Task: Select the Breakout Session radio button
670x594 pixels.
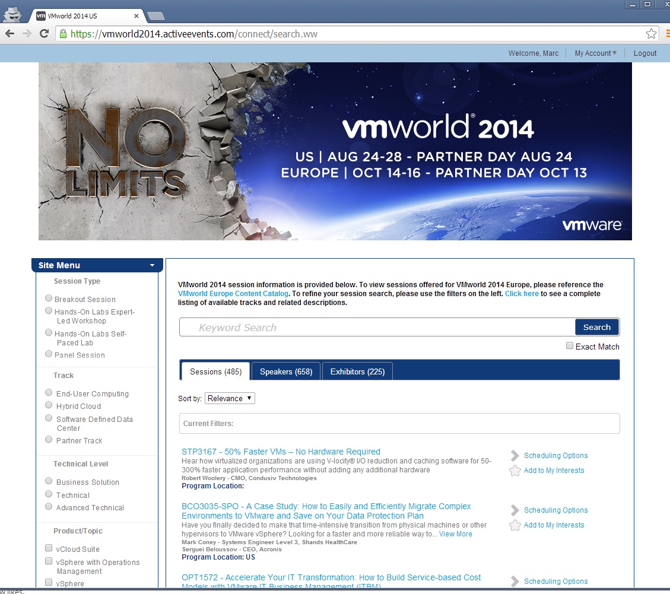Action: click(x=49, y=298)
